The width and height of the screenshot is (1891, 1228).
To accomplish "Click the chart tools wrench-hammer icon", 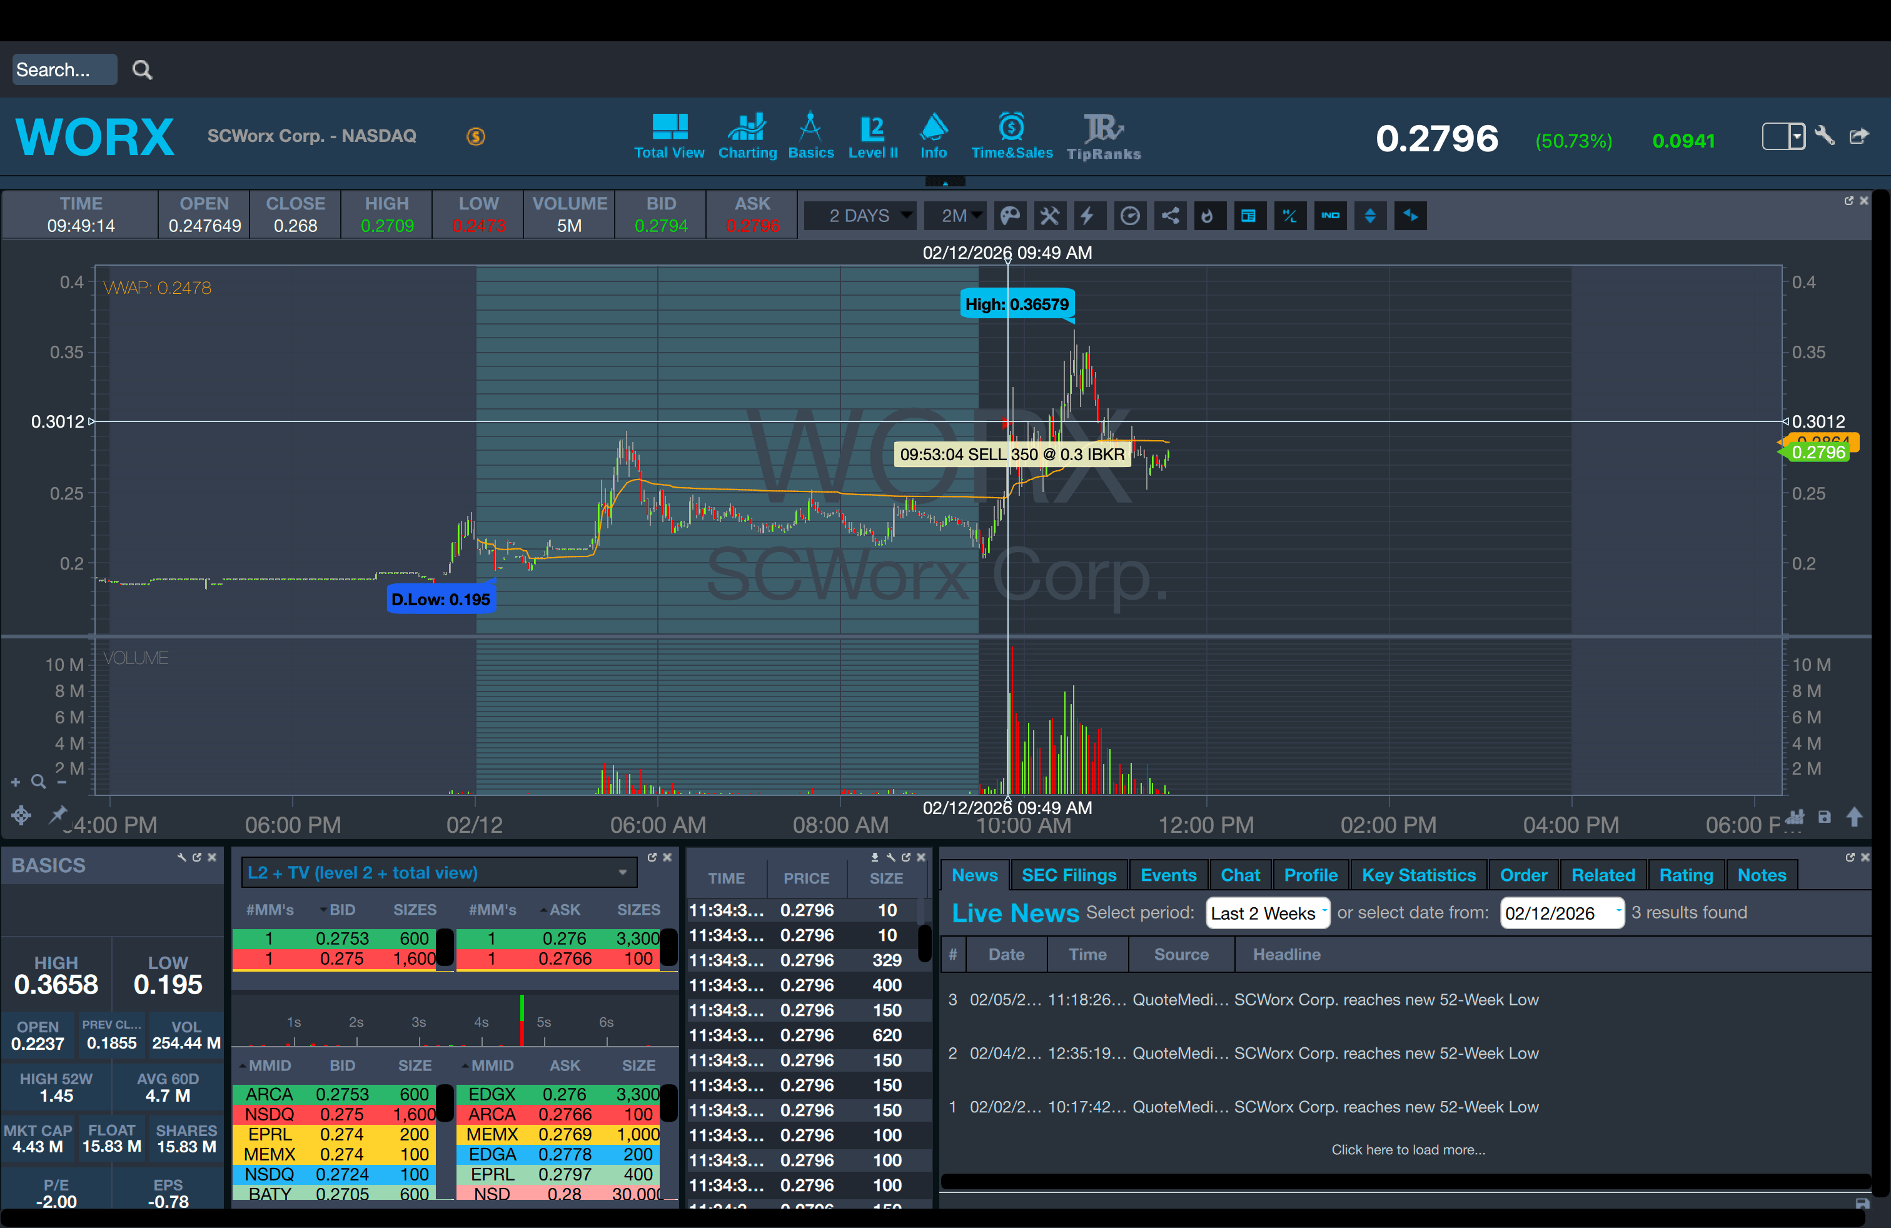I will pyautogui.click(x=1049, y=216).
